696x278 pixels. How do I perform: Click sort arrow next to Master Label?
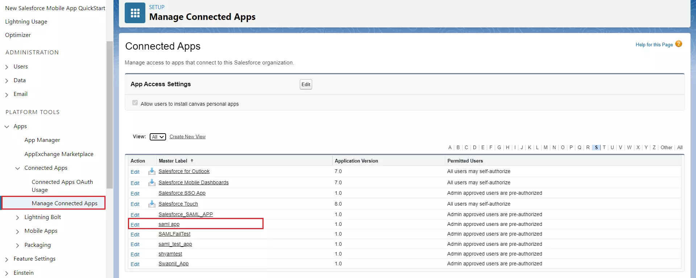click(192, 161)
